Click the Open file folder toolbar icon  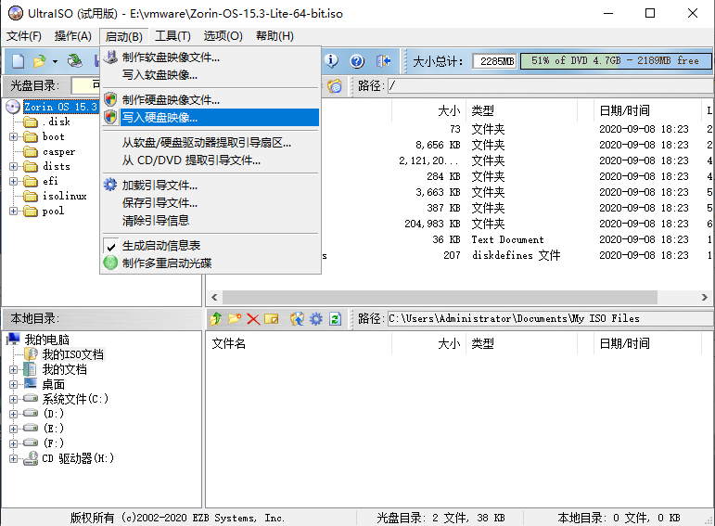[40, 60]
